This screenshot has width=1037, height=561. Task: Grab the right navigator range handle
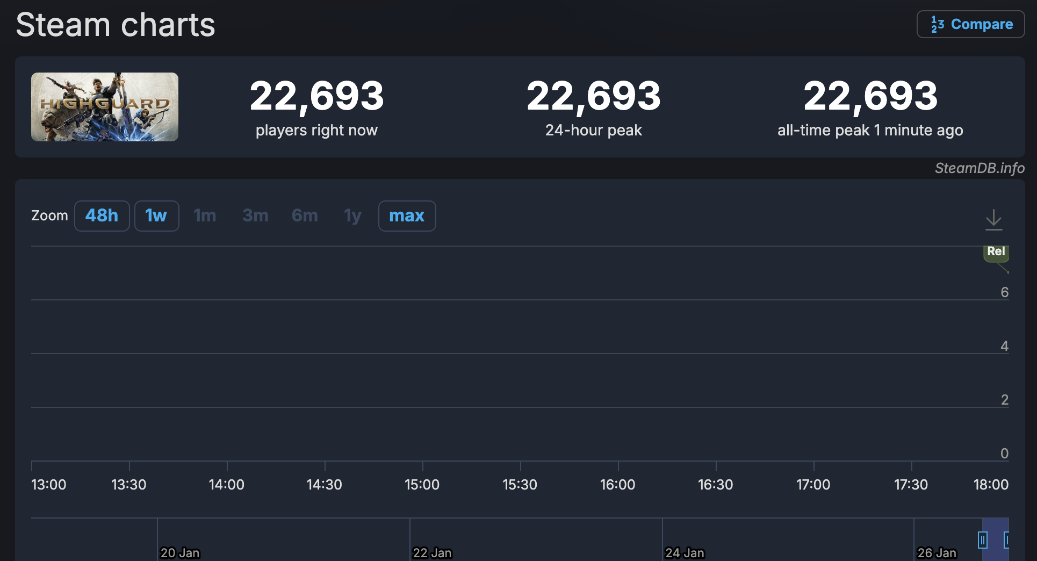[x=1006, y=540]
